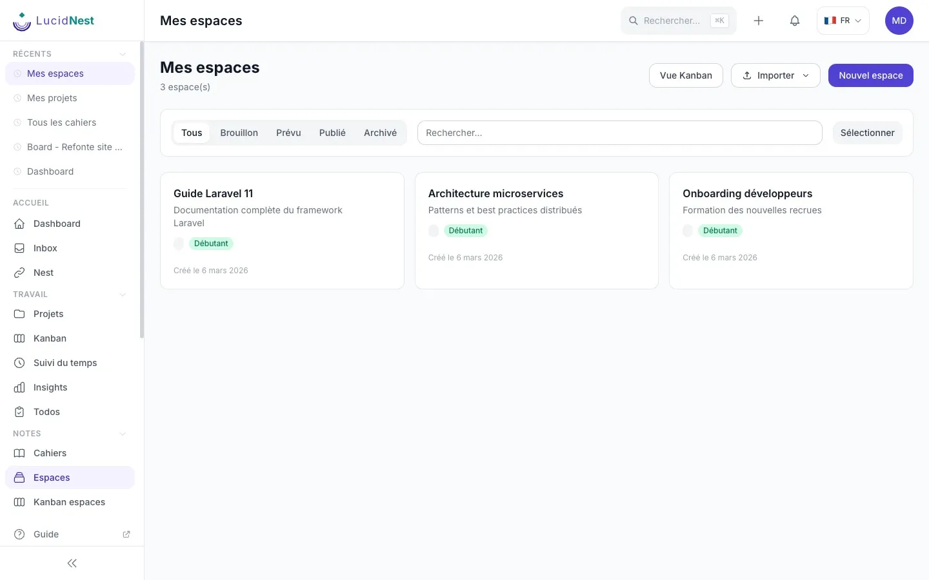Open the Kanban espaces icon

19,502
